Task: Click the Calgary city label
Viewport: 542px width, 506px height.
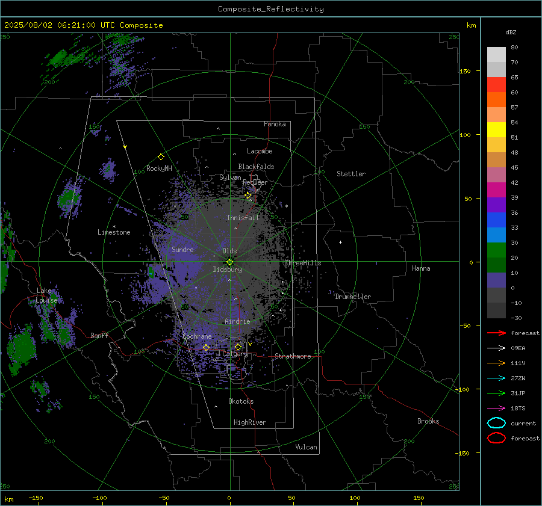Action: click(x=235, y=354)
